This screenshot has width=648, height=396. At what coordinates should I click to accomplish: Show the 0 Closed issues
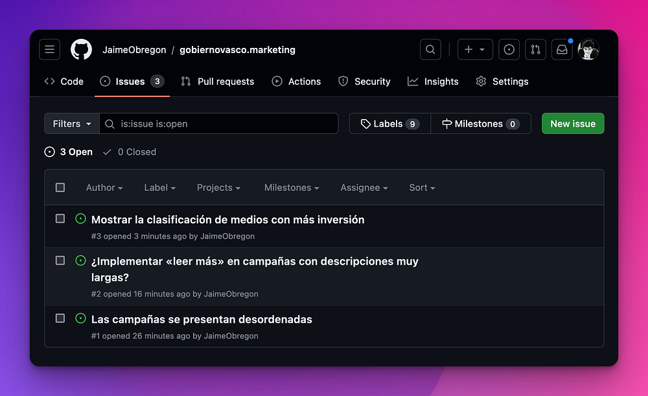(x=130, y=152)
